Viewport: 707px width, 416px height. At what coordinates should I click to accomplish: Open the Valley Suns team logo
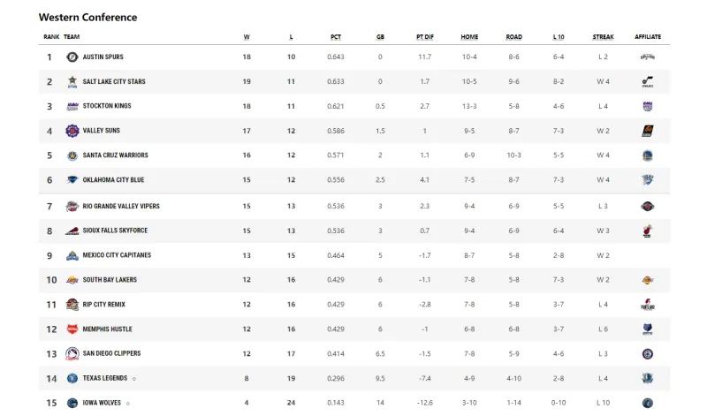coord(72,131)
